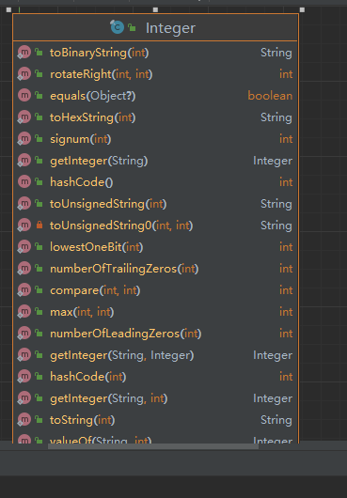This screenshot has height=498, width=347.
Task: Click method icon of compare(int, int)
Action: [24, 289]
